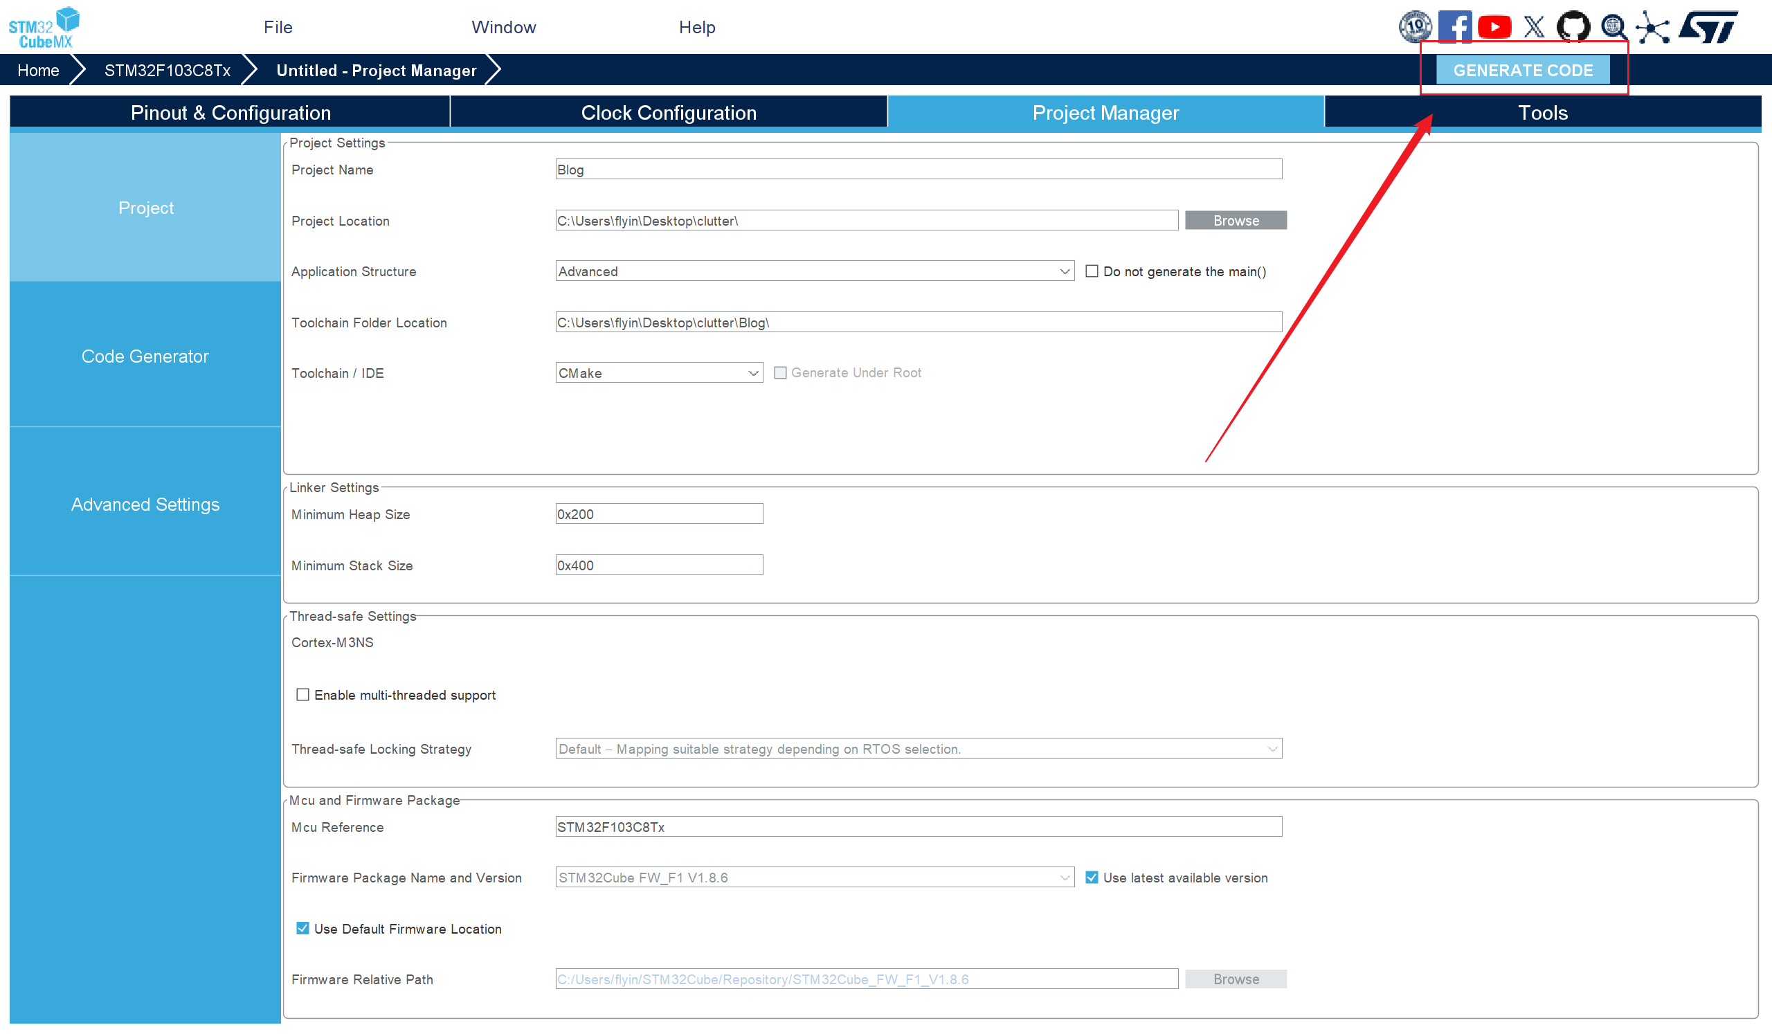Open the Application Structure dropdown
The width and height of the screenshot is (1772, 1034).
pyautogui.click(x=814, y=271)
